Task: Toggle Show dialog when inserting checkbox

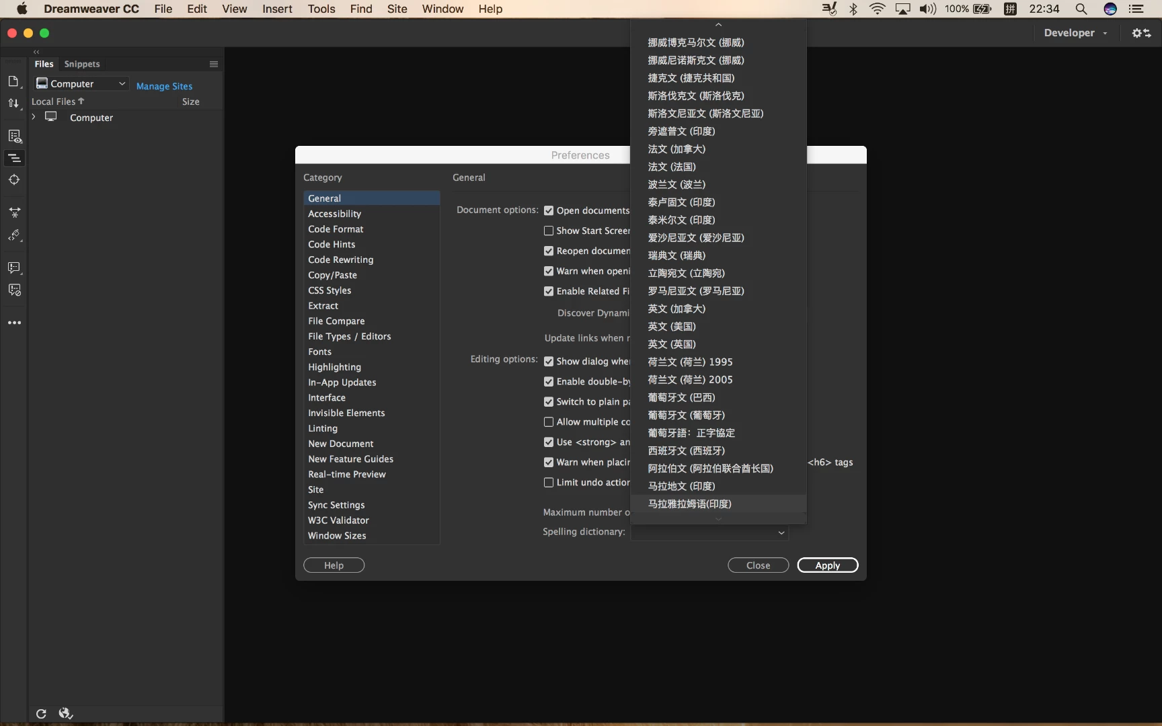Action: 549,362
